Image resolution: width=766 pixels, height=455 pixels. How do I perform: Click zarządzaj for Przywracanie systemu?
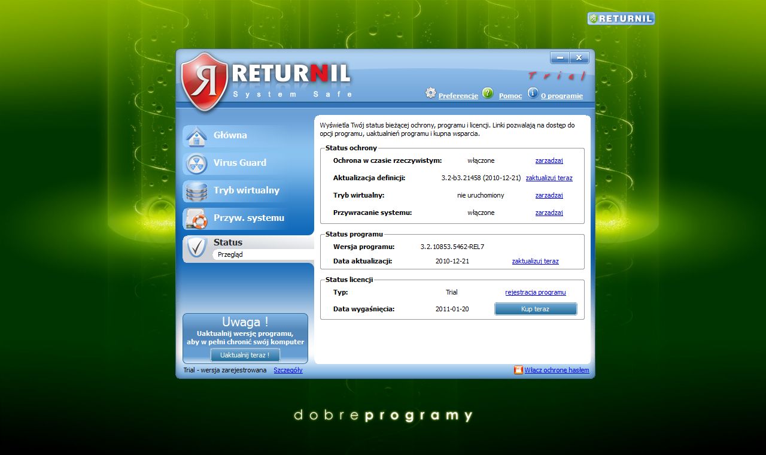coord(549,213)
